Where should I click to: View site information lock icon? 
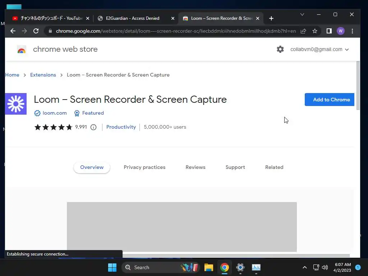click(50, 31)
